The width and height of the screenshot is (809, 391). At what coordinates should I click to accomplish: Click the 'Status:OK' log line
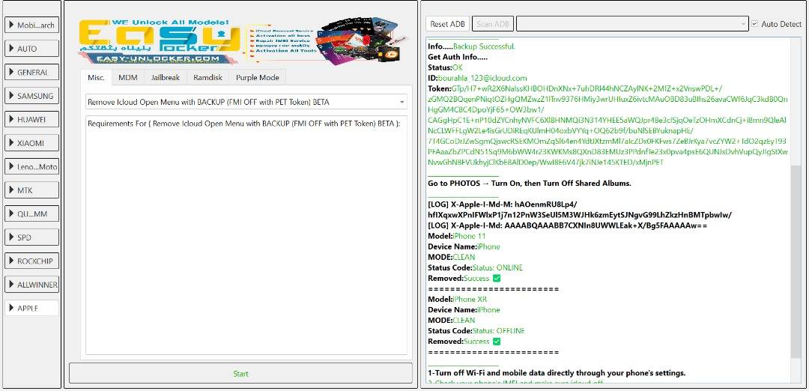coord(445,67)
